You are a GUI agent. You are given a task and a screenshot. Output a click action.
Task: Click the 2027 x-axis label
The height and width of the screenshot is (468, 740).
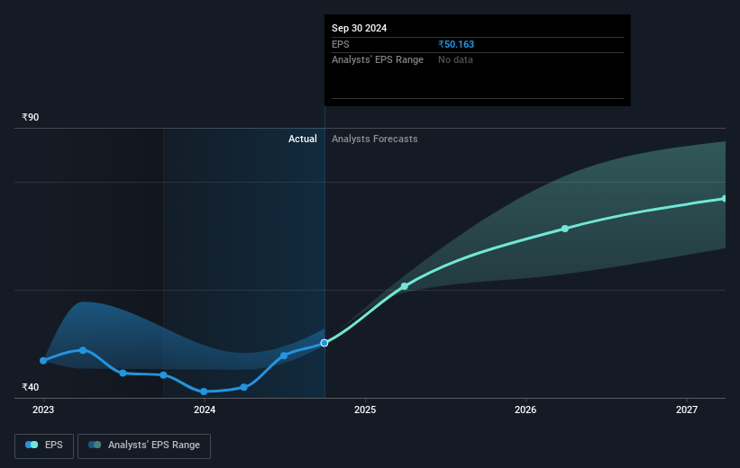coord(687,410)
